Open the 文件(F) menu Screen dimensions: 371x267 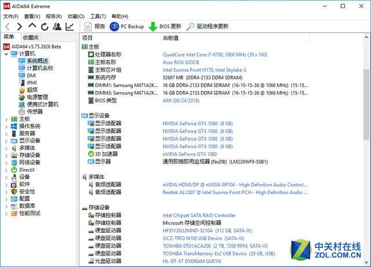pyautogui.click(x=11, y=16)
